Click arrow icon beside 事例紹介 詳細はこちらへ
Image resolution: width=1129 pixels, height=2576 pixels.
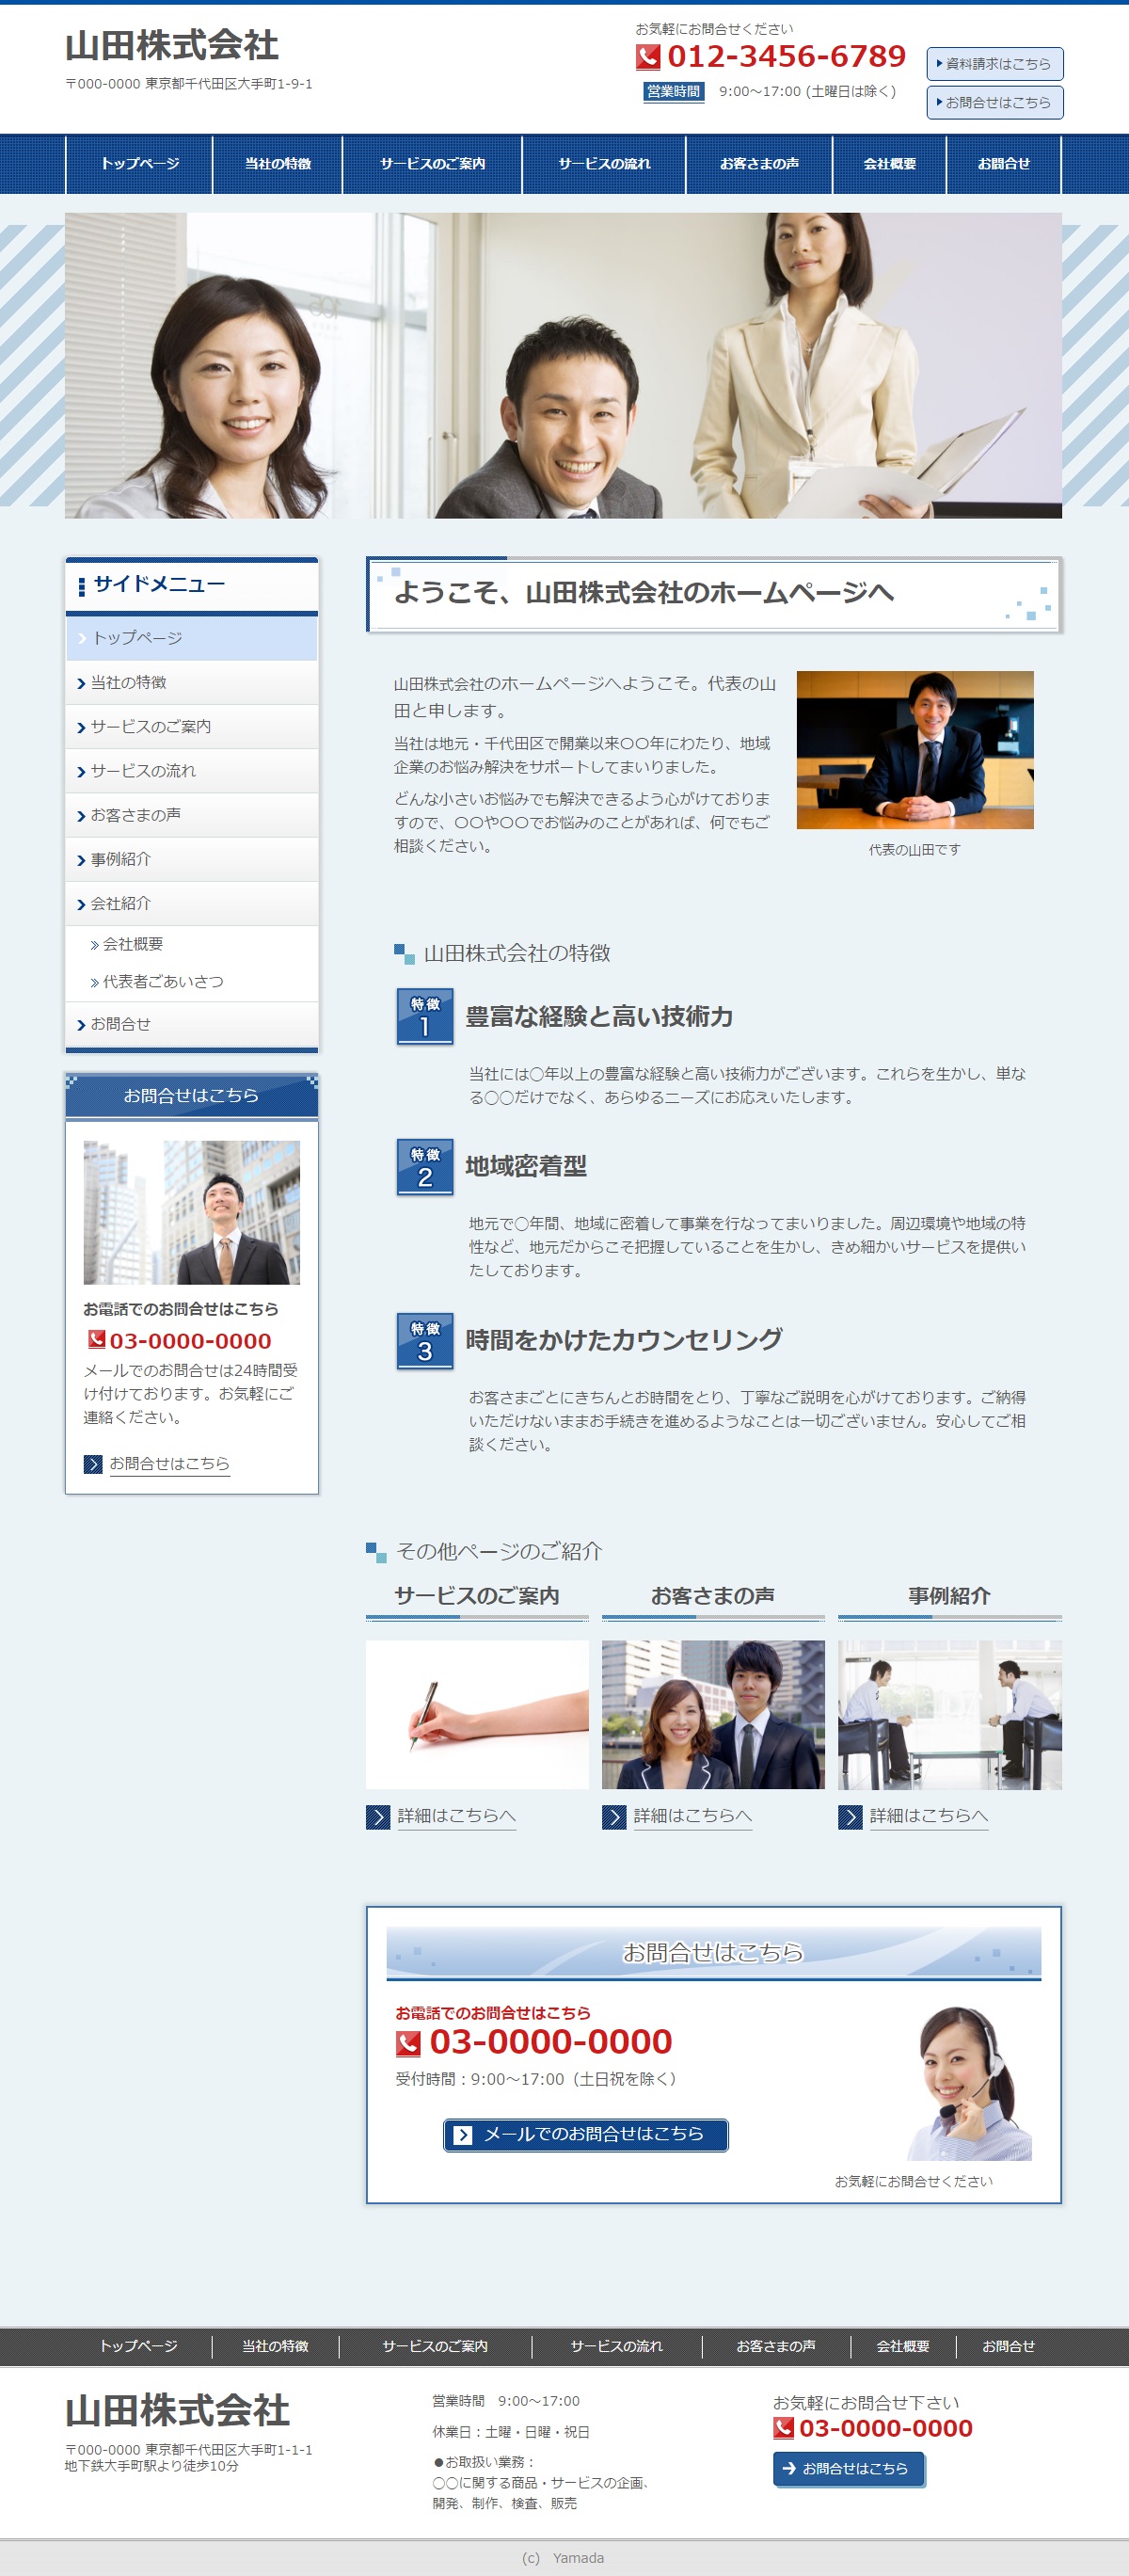click(850, 1816)
